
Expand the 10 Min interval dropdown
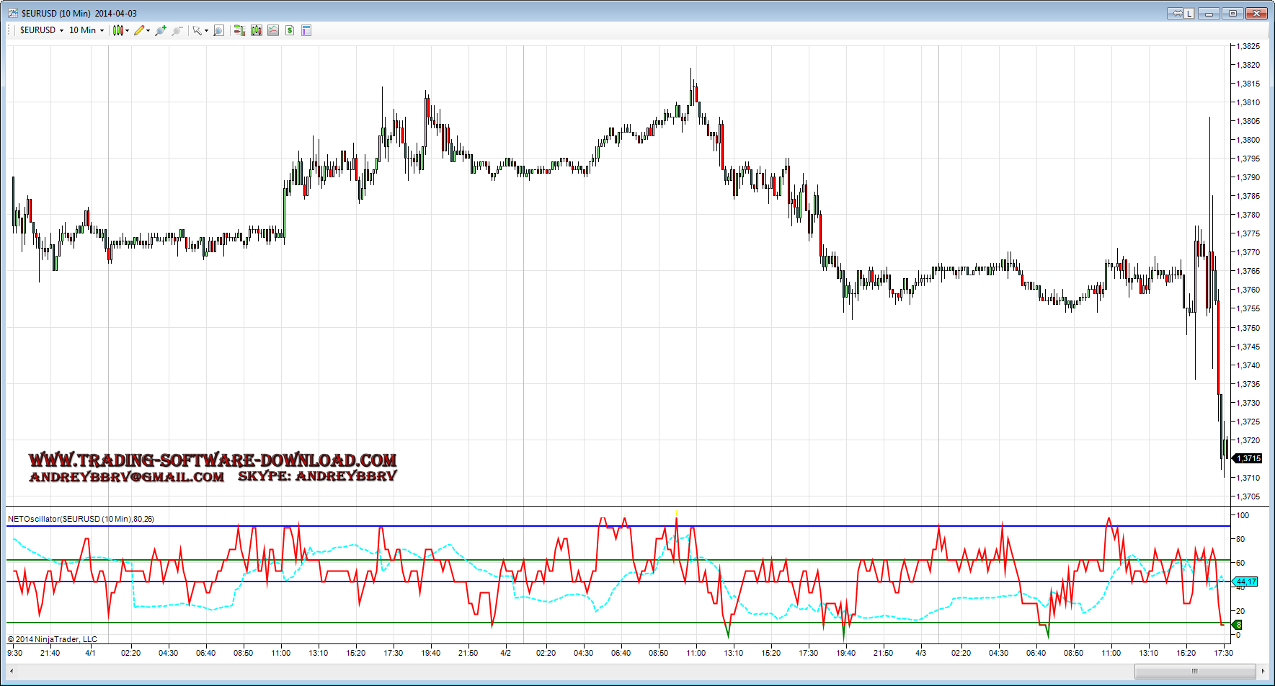(x=86, y=30)
